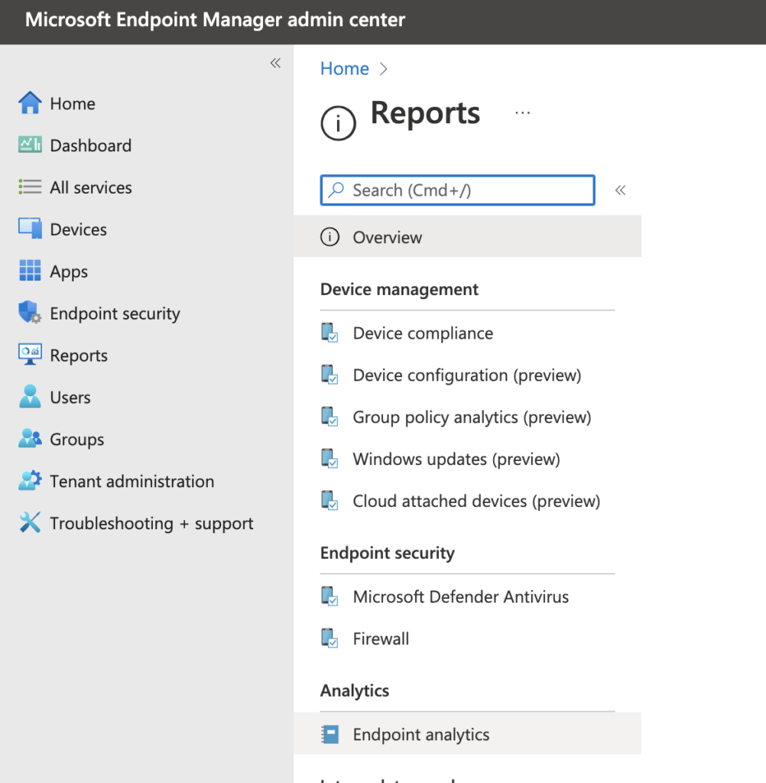Viewport: 766px width, 783px height.
Task: Click the large Reports title info icon
Action: [x=338, y=123]
